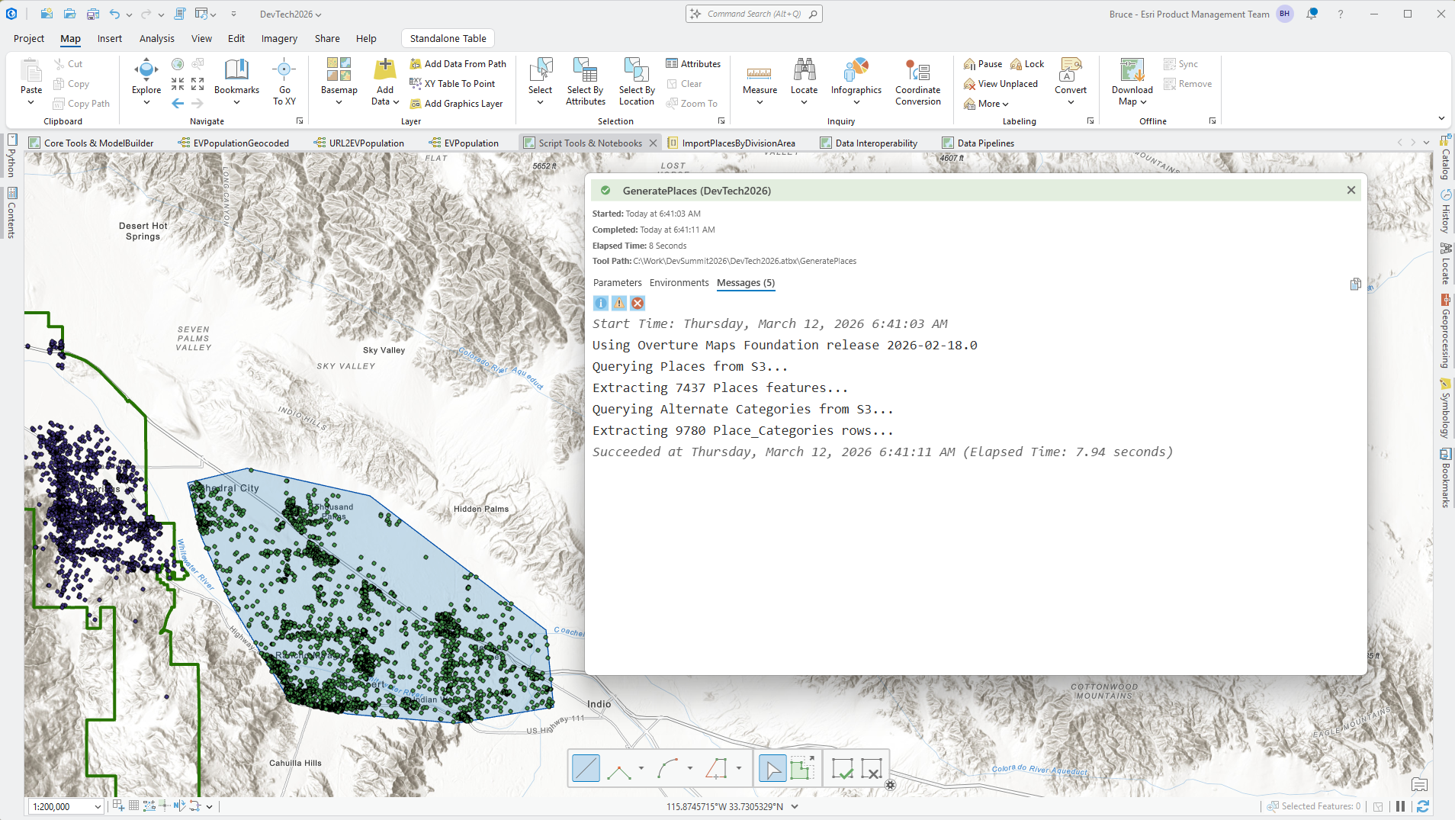Save the project from quick access toolbar

92,14
